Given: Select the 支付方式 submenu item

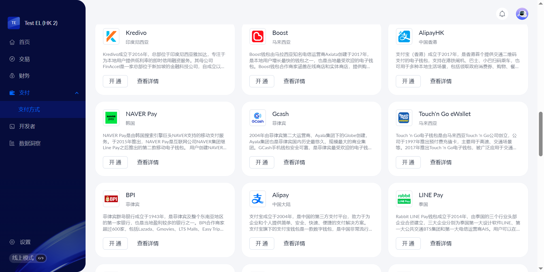Looking at the screenshot, I should [29, 109].
